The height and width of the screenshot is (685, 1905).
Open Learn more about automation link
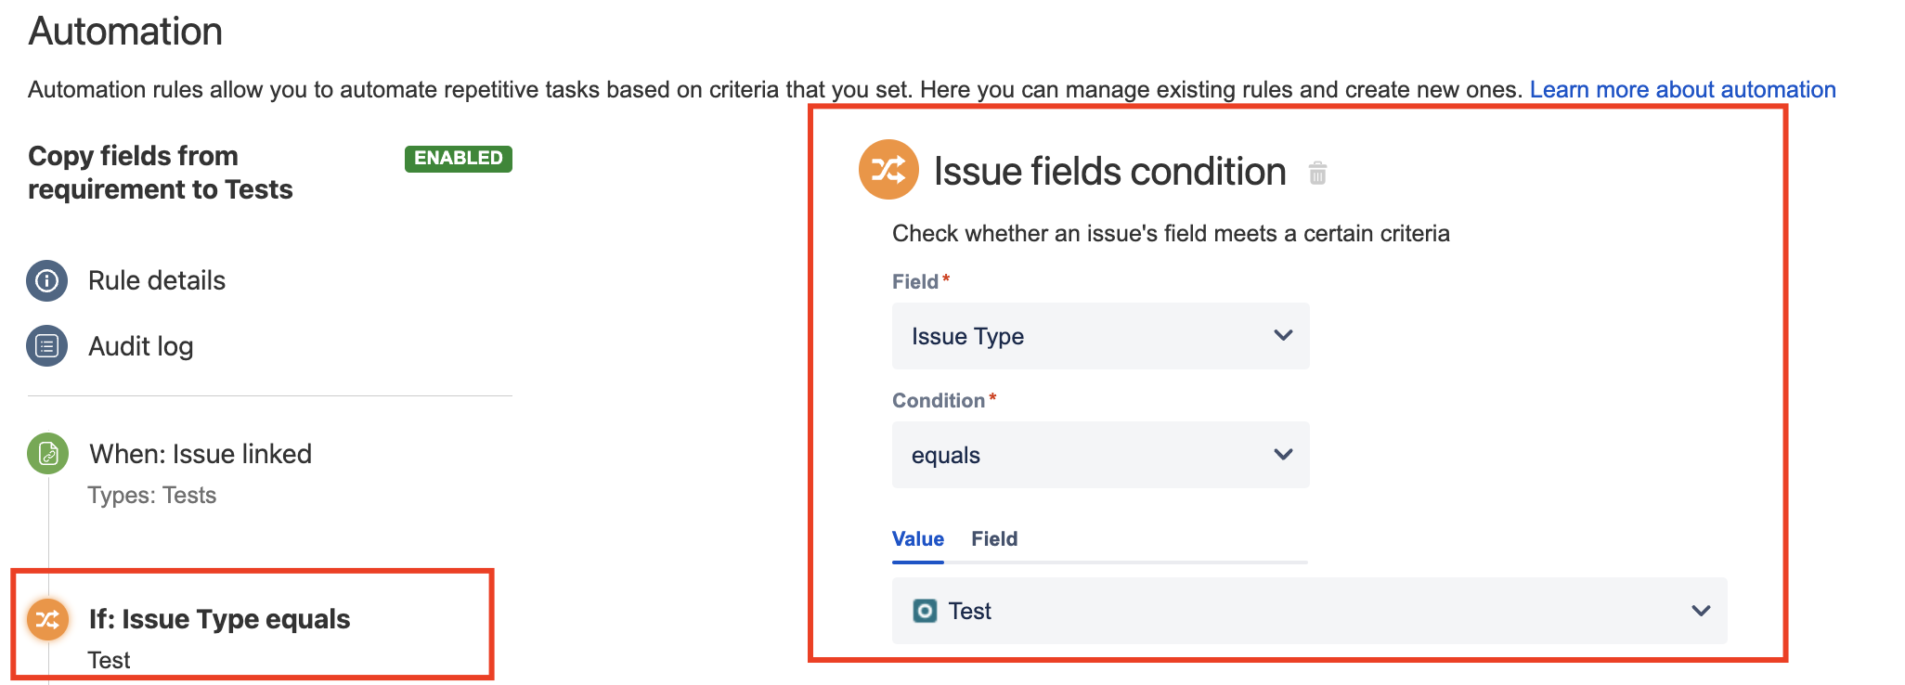(x=1682, y=90)
